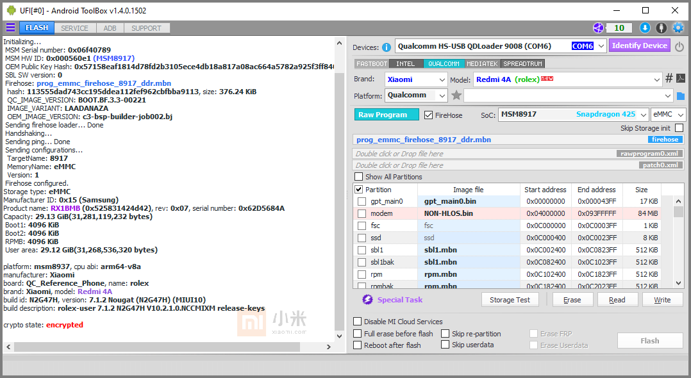Click the Special Task swirl icon

pyautogui.click(x=367, y=300)
